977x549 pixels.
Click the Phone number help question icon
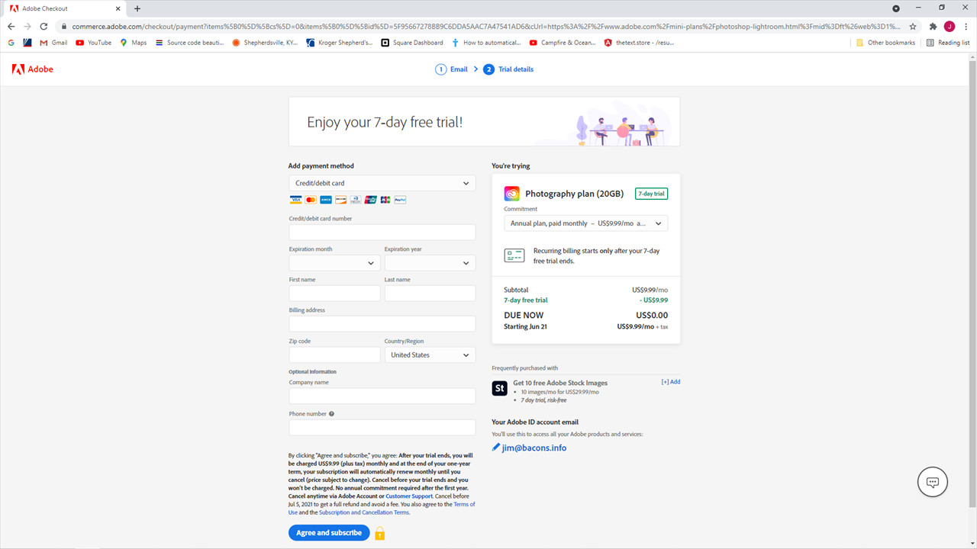(x=331, y=414)
